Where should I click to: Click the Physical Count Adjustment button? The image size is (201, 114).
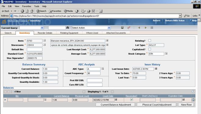157,105
